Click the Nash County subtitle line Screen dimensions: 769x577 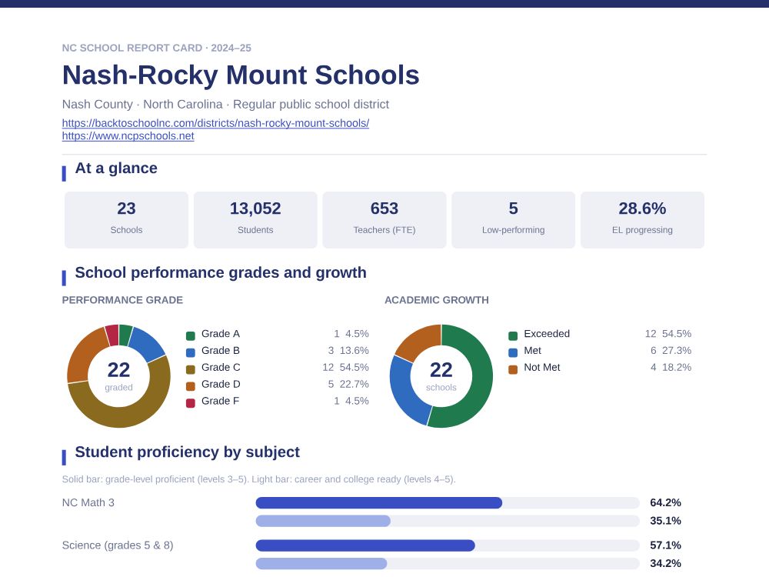[x=225, y=105]
